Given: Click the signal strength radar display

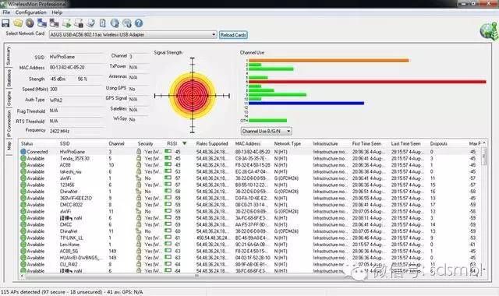Looking at the screenshot, I should pyautogui.click(x=192, y=95).
